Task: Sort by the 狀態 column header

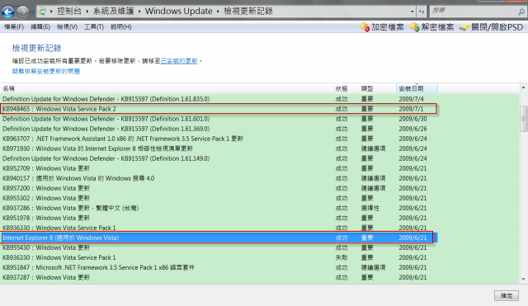Action: click(345, 88)
